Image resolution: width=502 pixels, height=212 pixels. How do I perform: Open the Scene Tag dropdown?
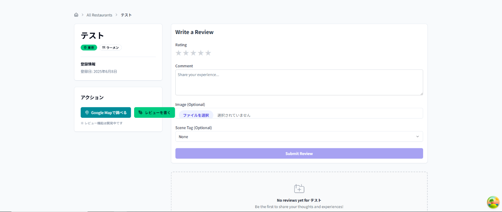[x=299, y=136]
